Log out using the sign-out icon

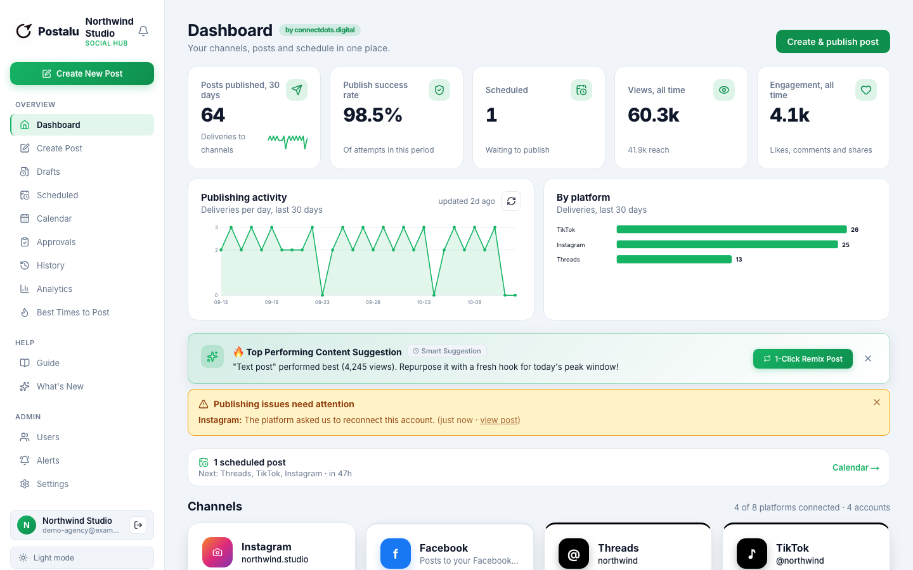[138, 525]
